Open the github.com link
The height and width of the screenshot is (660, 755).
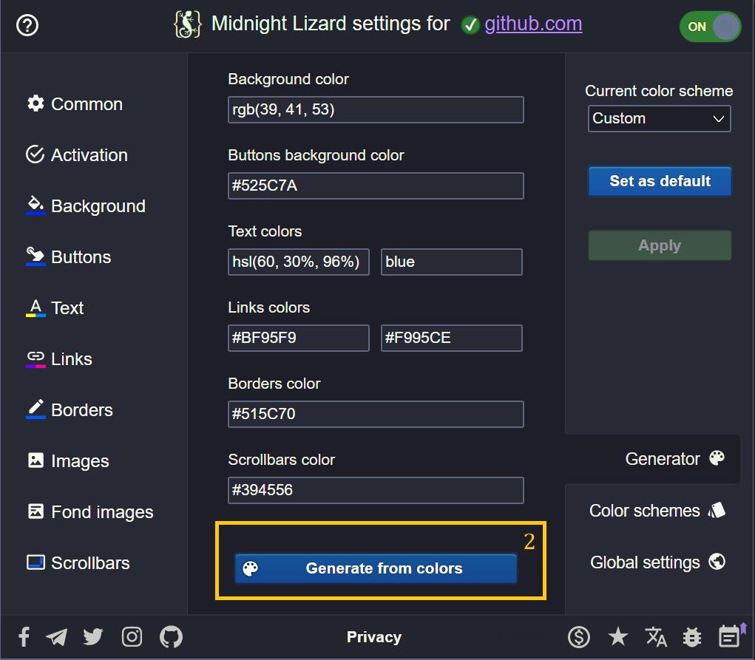click(x=533, y=24)
